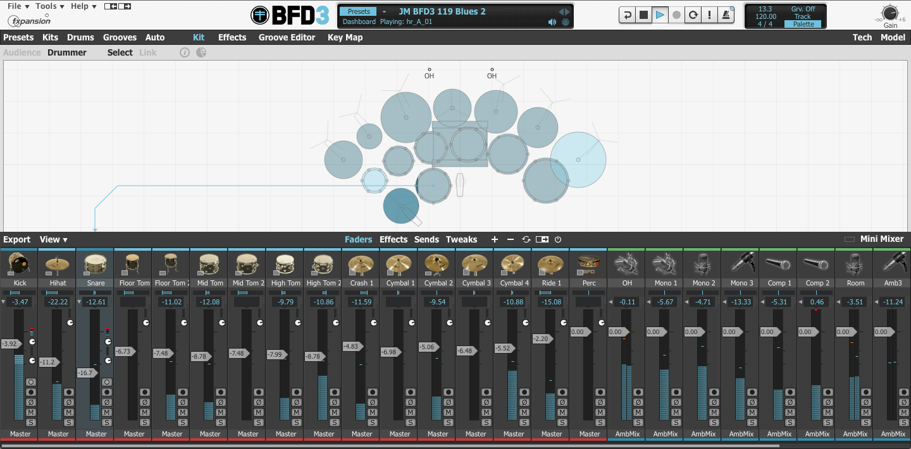Open the mixer View dropdown
The width and height of the screenshot is (911, 449).
[53, 239]
